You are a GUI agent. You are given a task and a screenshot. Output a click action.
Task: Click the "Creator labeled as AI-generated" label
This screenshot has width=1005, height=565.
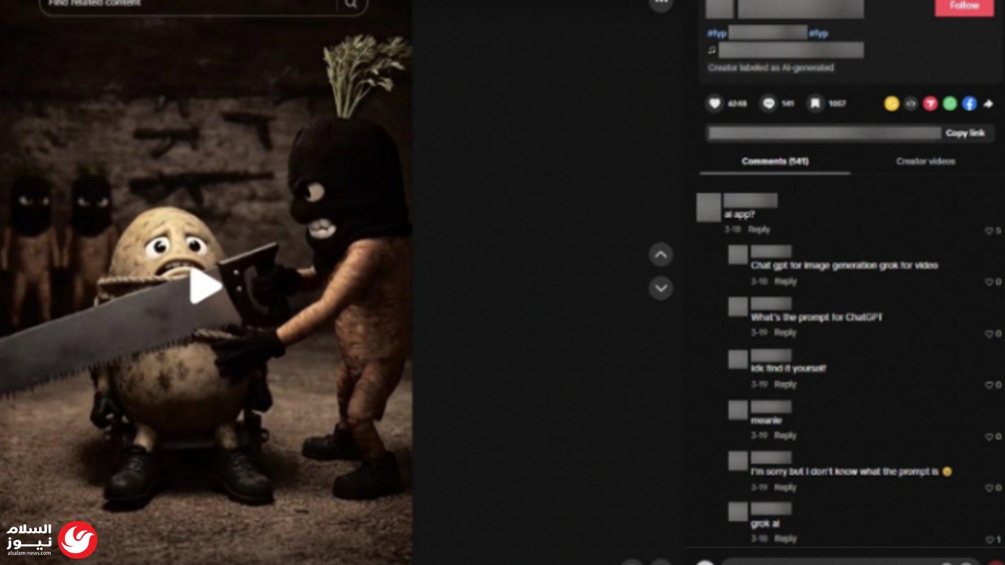tap(771, 68)
